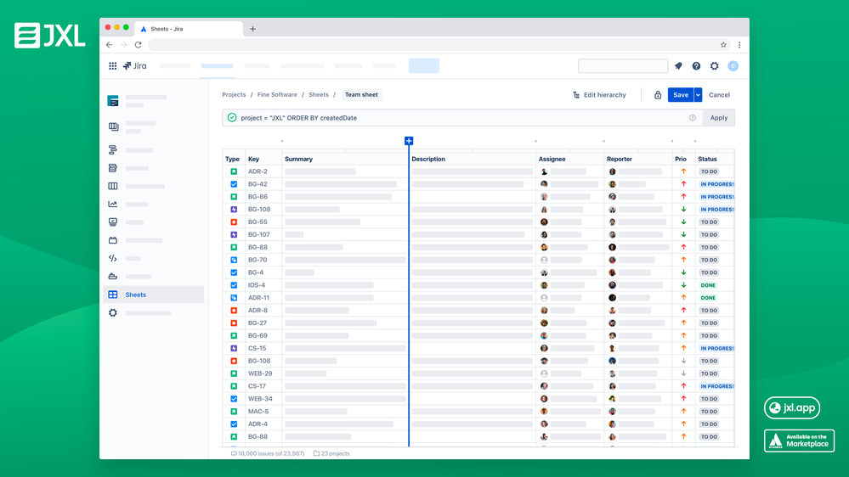Open issue CS-15
This screenshot has width=849, height=477.
(258, 348)
